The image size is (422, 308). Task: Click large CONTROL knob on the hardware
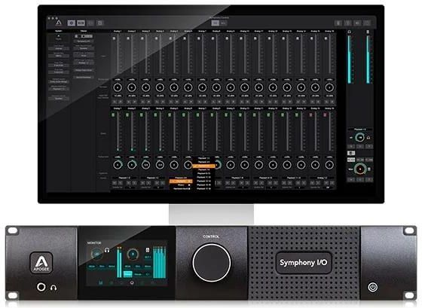tap(212, 263)
